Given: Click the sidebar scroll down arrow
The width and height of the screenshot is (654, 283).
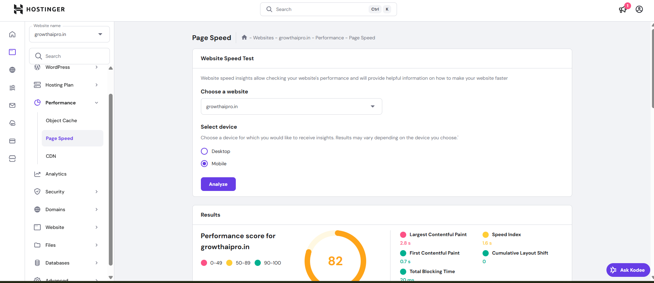Looking at the screenshot, I should [111, 278].
